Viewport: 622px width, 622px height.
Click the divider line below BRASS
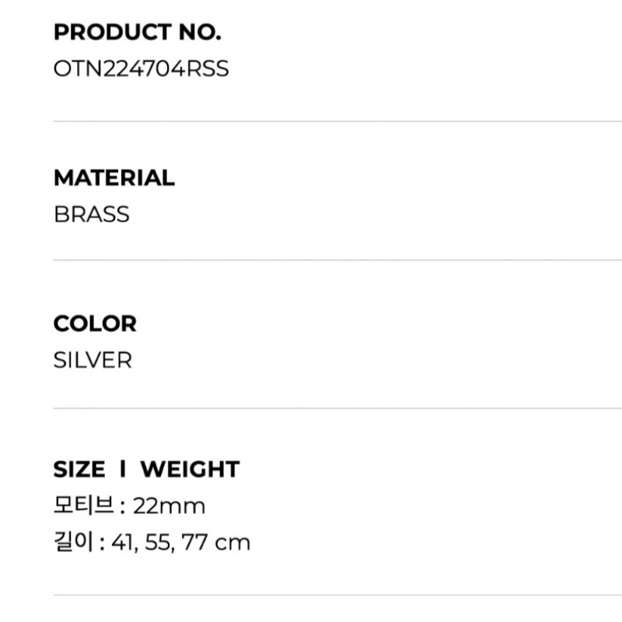pos(337,260)
